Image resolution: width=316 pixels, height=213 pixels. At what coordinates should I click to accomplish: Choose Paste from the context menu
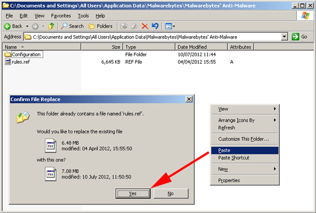pyautogui.click(x=245, y=150)
